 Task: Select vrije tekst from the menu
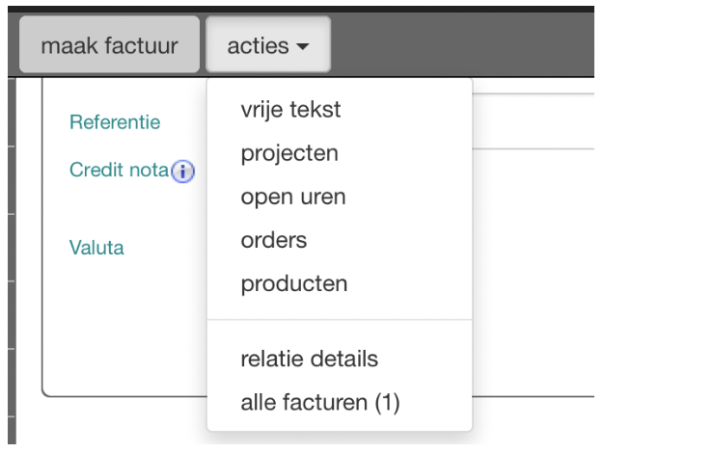click(x=290, y=110)
